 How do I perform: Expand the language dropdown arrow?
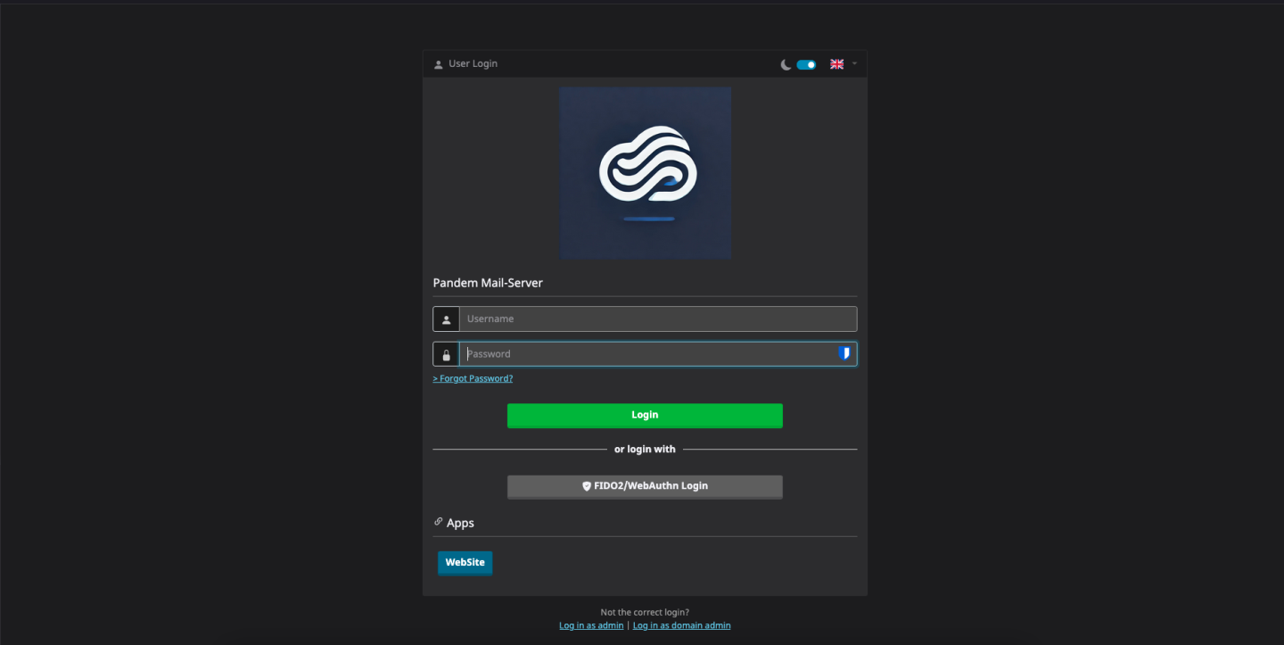854,63
